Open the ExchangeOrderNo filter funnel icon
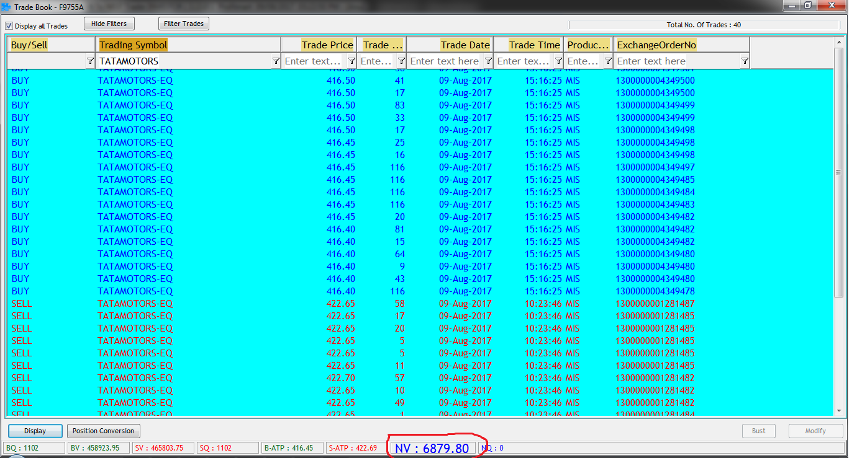857x458 pixels. pyautogui.click(x=745, y=61)
